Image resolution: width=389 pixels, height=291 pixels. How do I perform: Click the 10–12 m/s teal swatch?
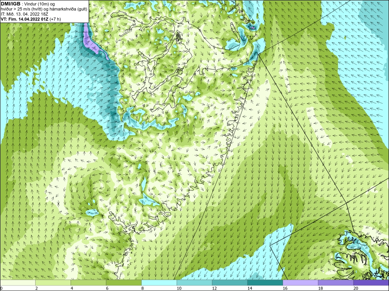(x=194, y=282)
